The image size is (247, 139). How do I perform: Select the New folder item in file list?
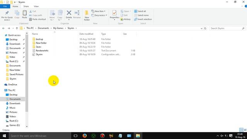[41, 43]
